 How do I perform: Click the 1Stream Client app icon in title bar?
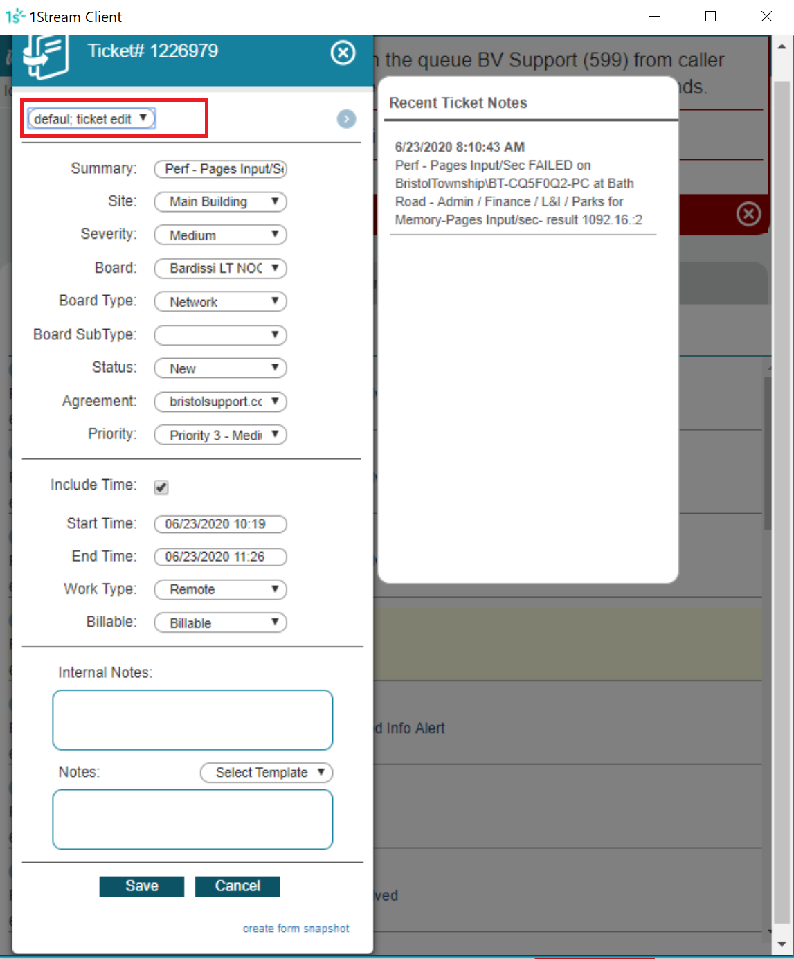coord(15,17)
